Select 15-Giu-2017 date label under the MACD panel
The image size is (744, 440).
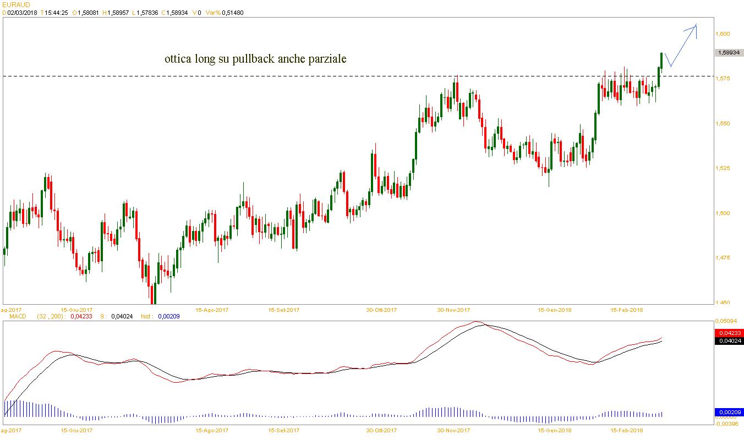[x=76, y=430]
